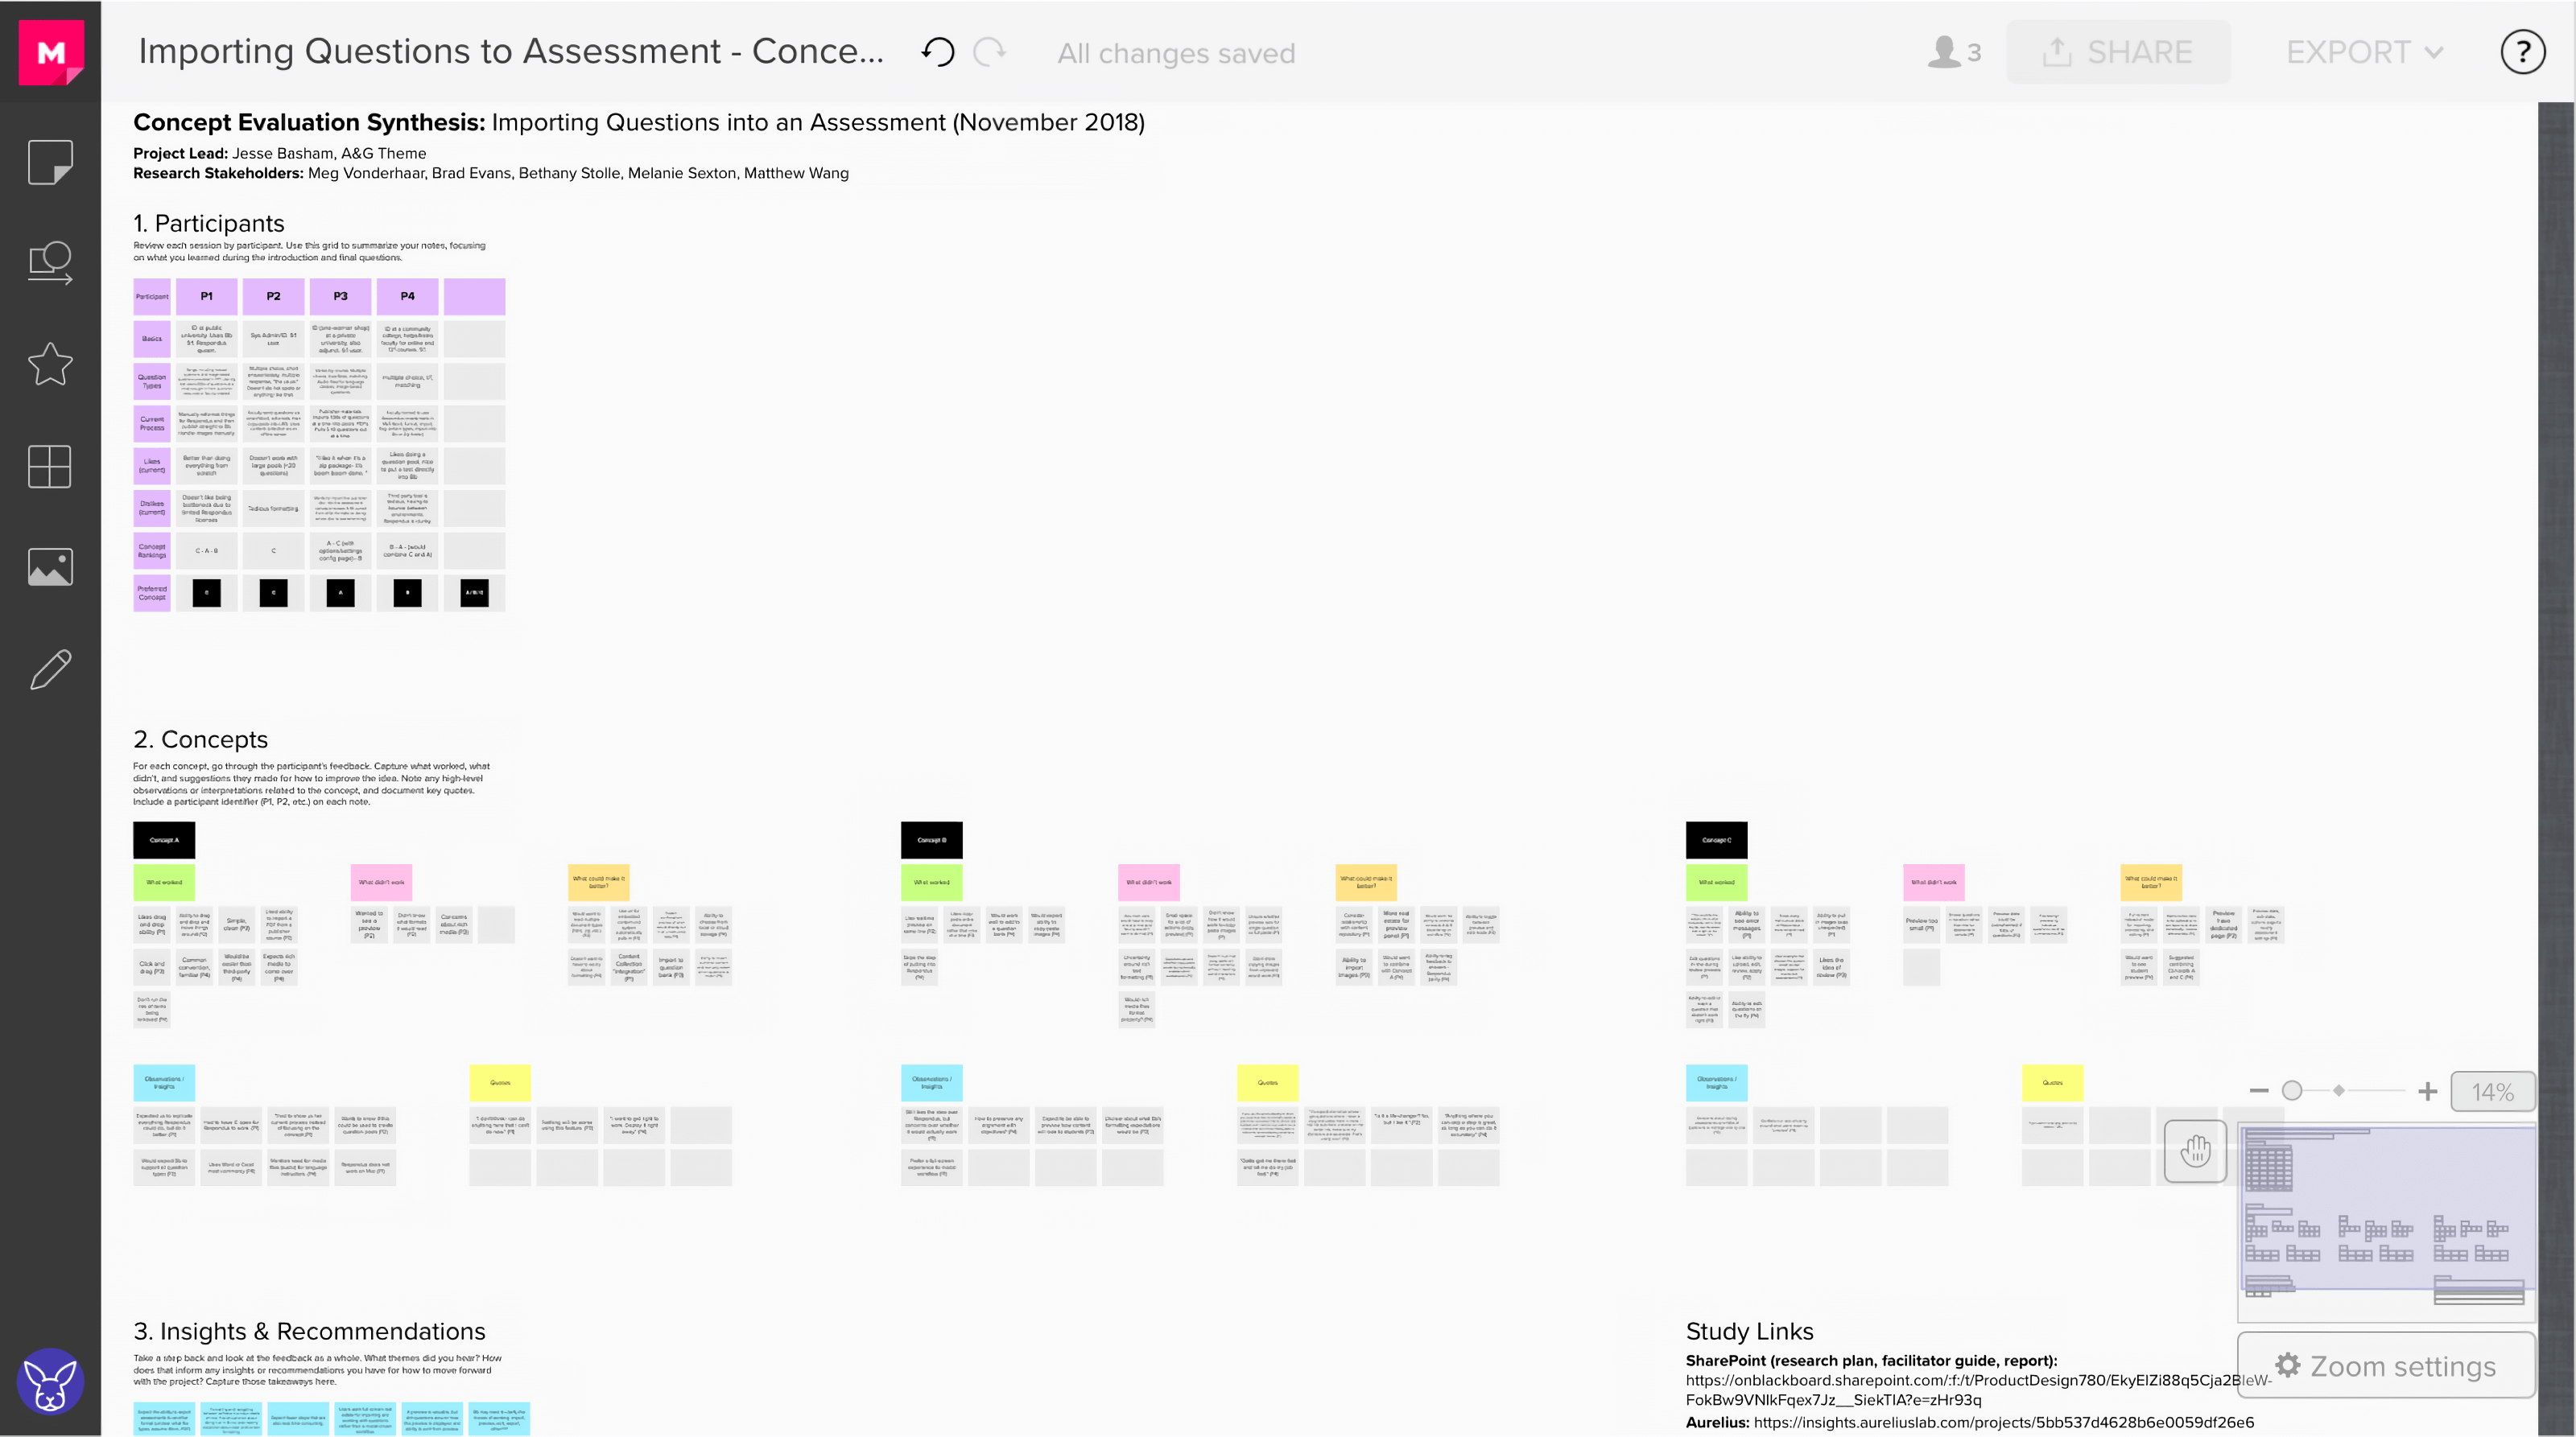Redo the last change
This screenshot has width=2576, height=1437.
coord(989,52)
